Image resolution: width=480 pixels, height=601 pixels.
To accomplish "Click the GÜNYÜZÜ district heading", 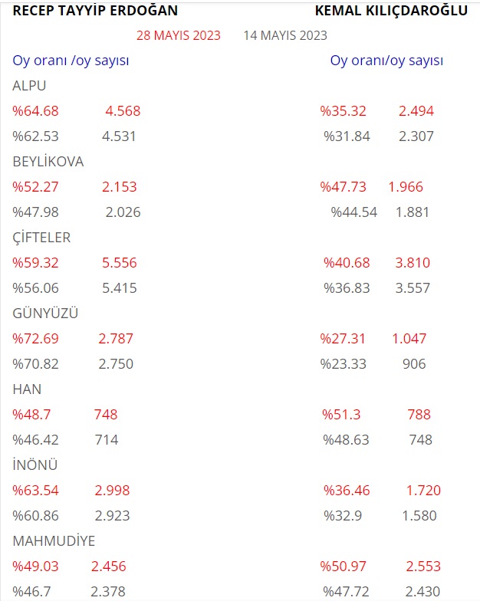I will [x=45, y=313].
